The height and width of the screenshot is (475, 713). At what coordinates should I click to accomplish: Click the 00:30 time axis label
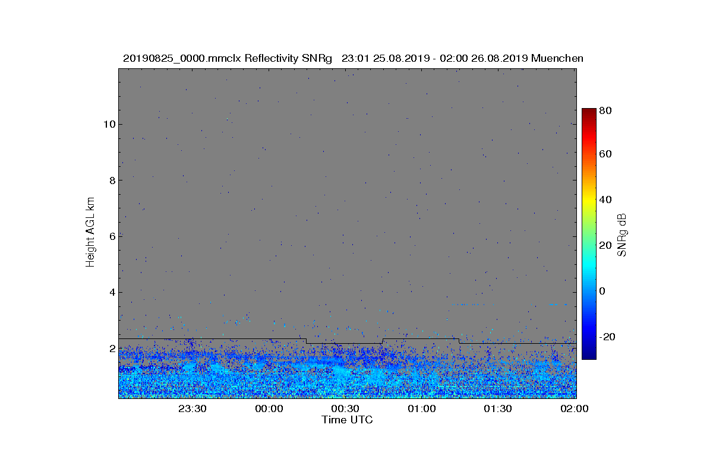point(345,409)
